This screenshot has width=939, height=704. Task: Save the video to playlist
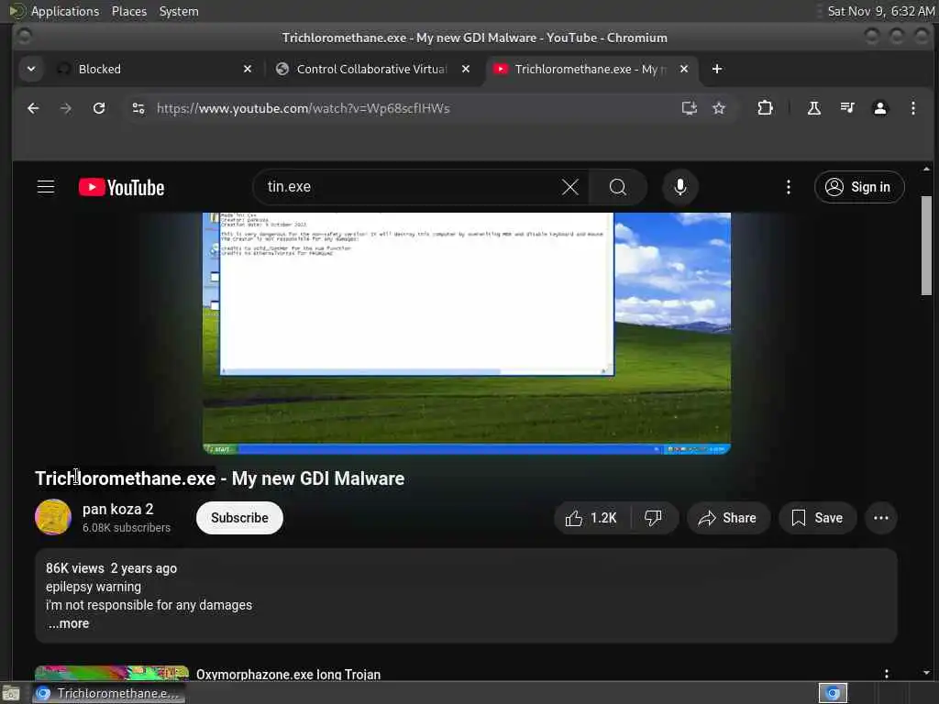coord(817,518)
